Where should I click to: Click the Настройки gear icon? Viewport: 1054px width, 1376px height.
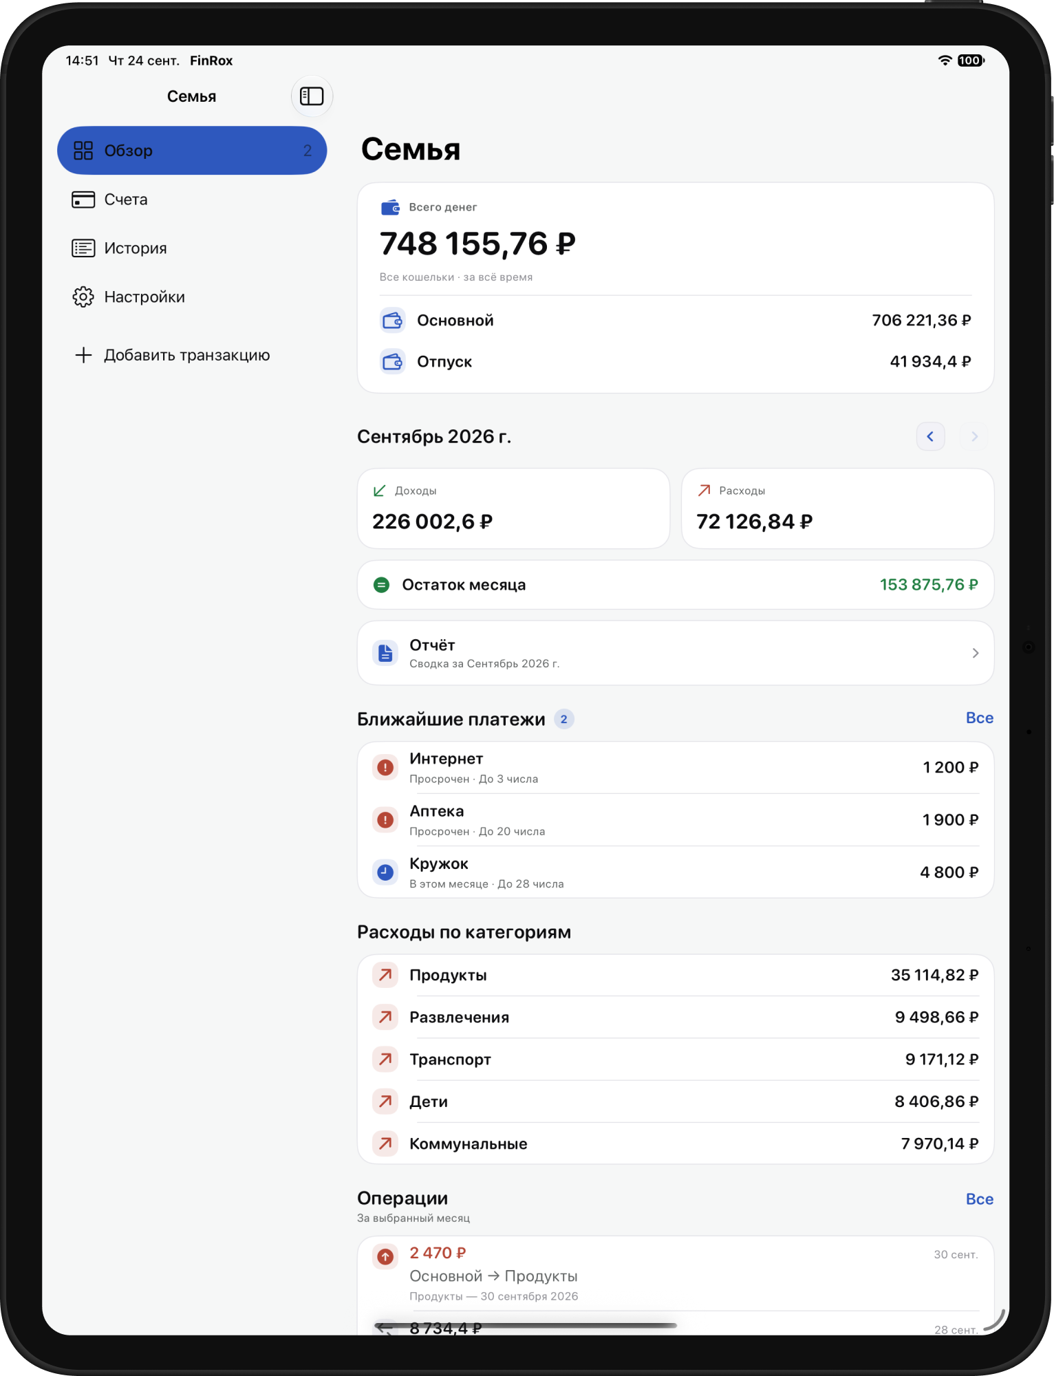click(x=83, y=297)
